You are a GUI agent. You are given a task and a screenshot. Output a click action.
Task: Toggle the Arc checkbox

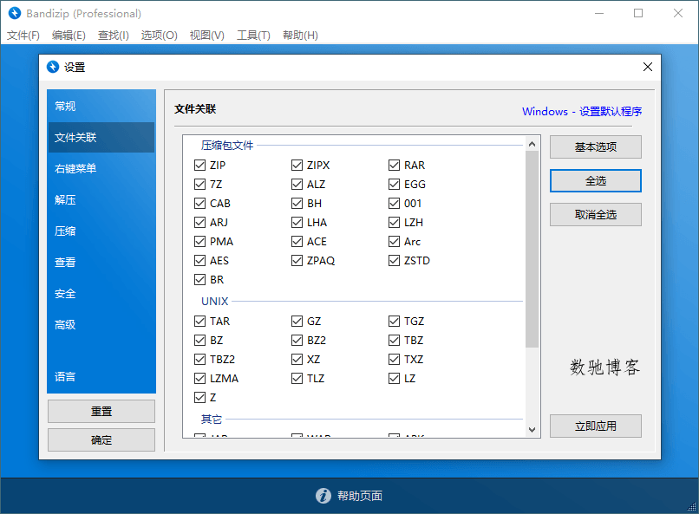394,242
